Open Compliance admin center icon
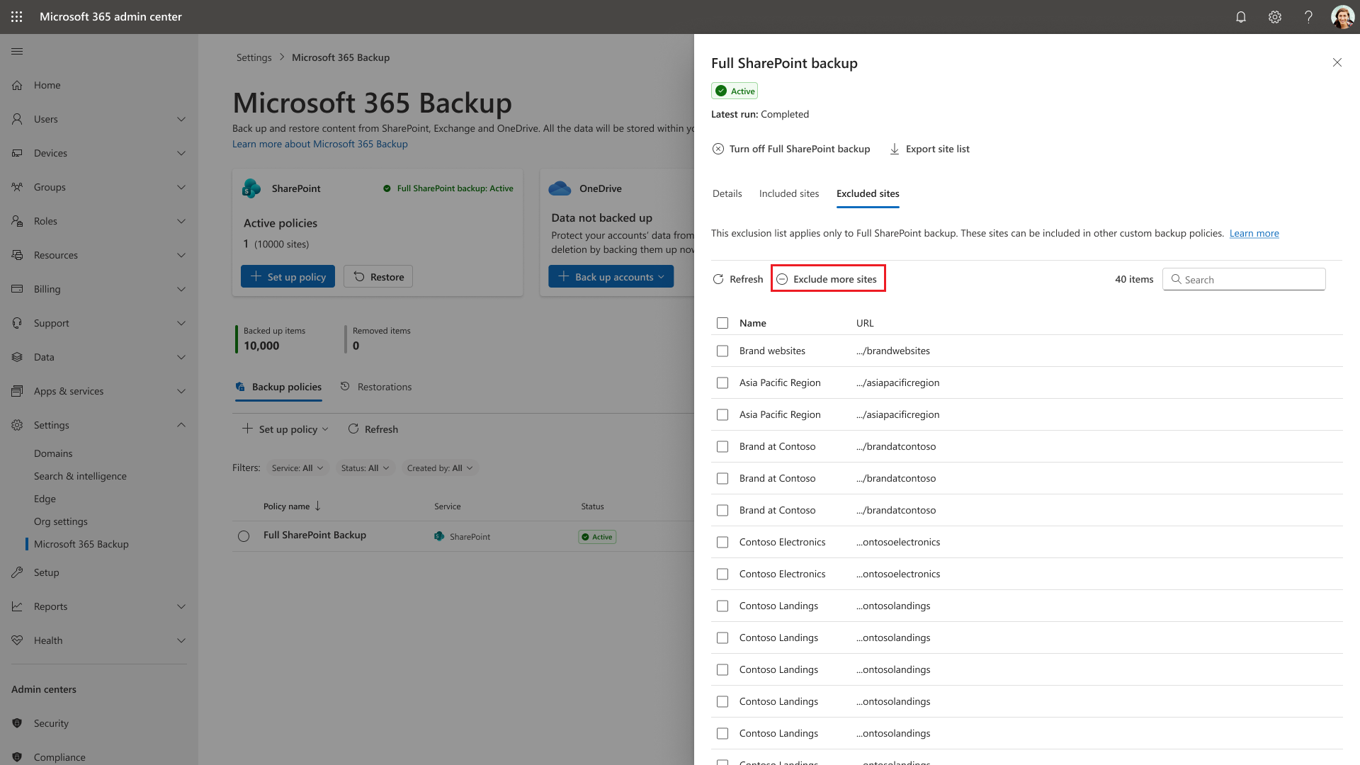This screenshot has height=765, width=1360. (17, 757)
